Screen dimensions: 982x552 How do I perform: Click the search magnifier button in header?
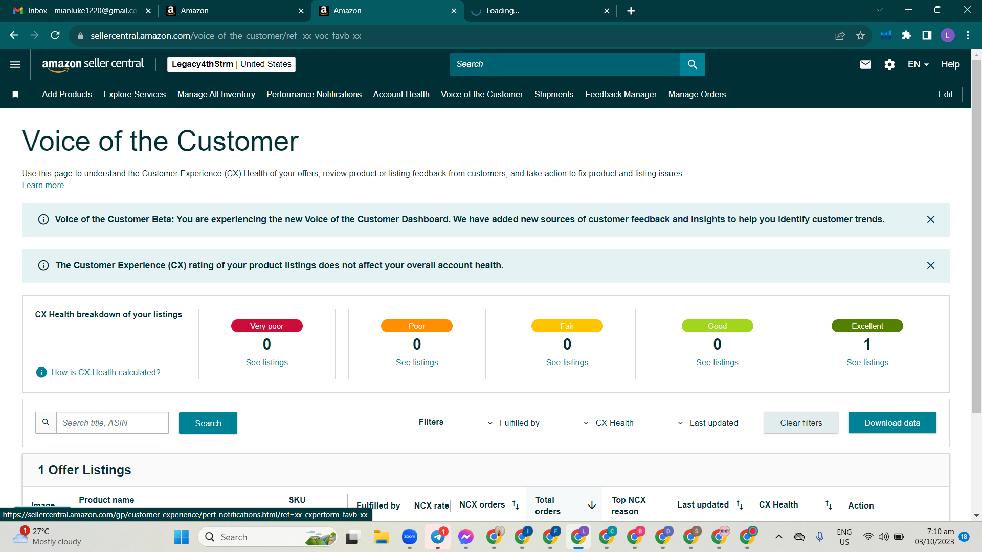(x=693, y=64)
